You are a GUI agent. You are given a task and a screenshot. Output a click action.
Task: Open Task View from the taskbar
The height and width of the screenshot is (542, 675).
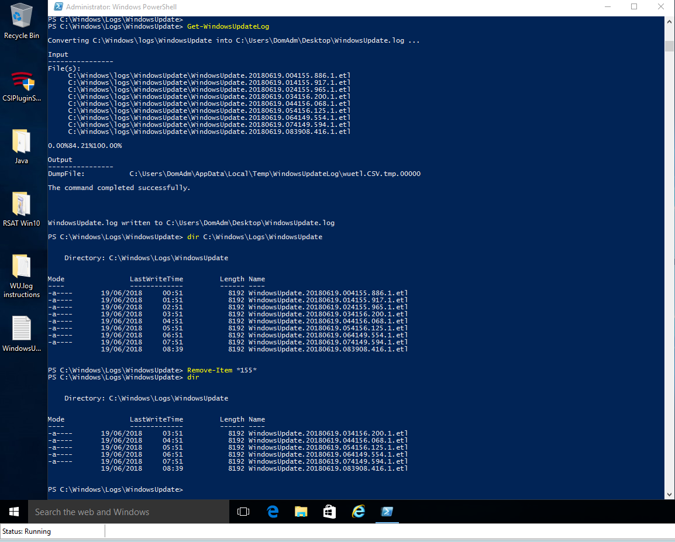243,512
